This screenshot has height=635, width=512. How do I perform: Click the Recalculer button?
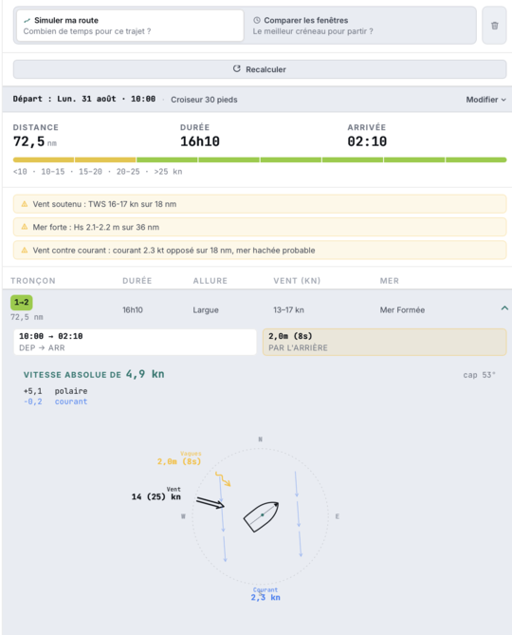pyautogui.click(x=260, y=69)
